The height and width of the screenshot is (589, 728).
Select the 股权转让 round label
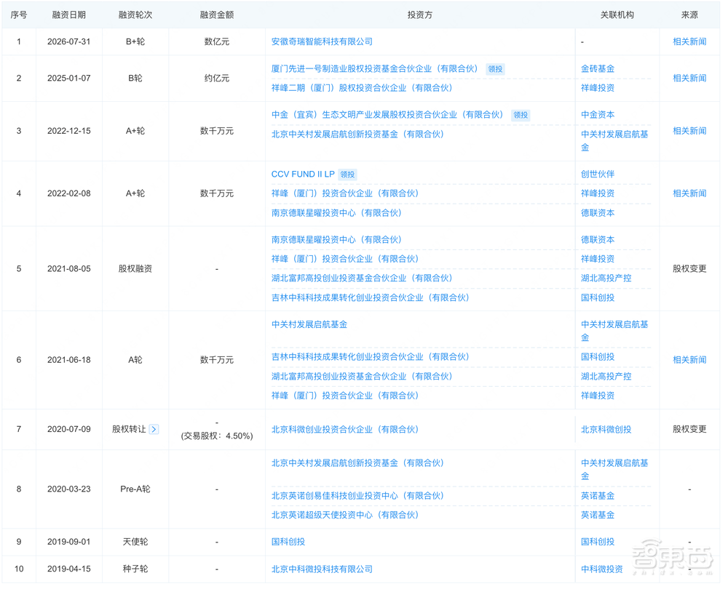click(x=129, y=430)
